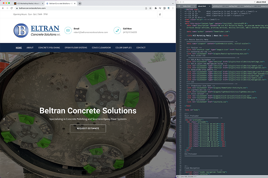This screenshot has height=178, width=268.
Task: Open the Concrete Polishing nav item
Action: 49,48
